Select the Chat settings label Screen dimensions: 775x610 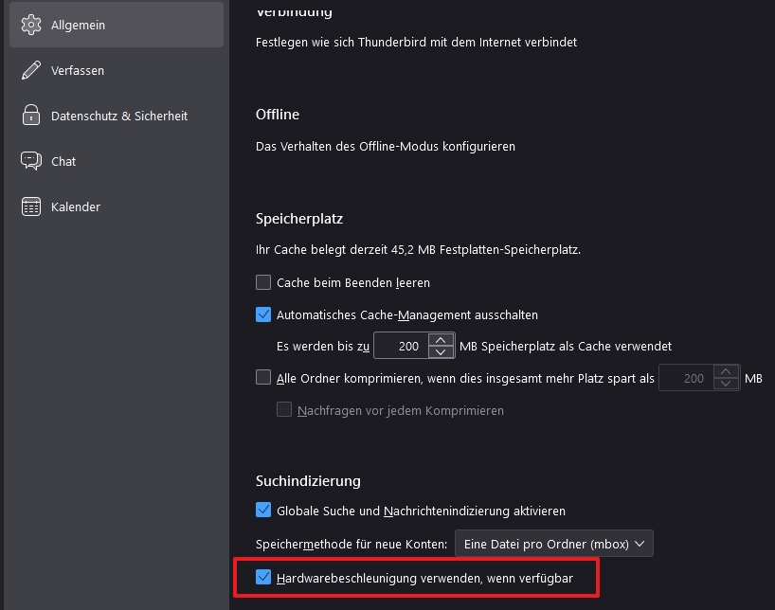63,161
